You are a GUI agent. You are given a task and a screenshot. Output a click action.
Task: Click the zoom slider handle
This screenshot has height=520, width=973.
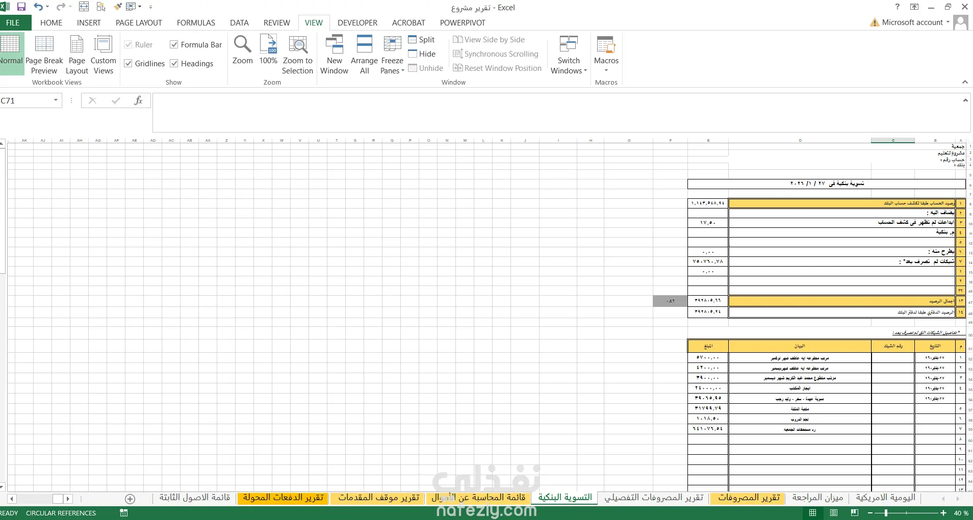point(886,513)
